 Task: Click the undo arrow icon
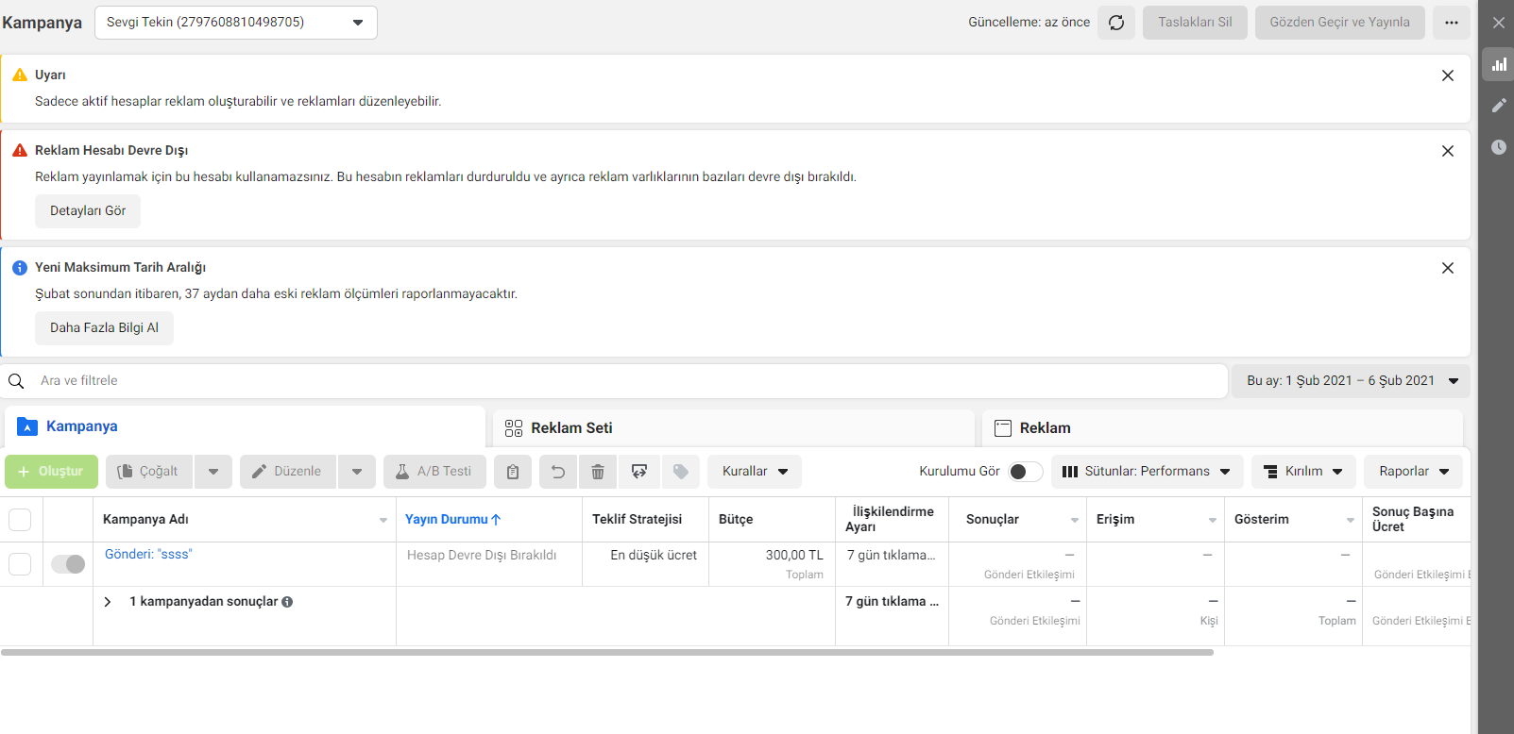[558, 472]
